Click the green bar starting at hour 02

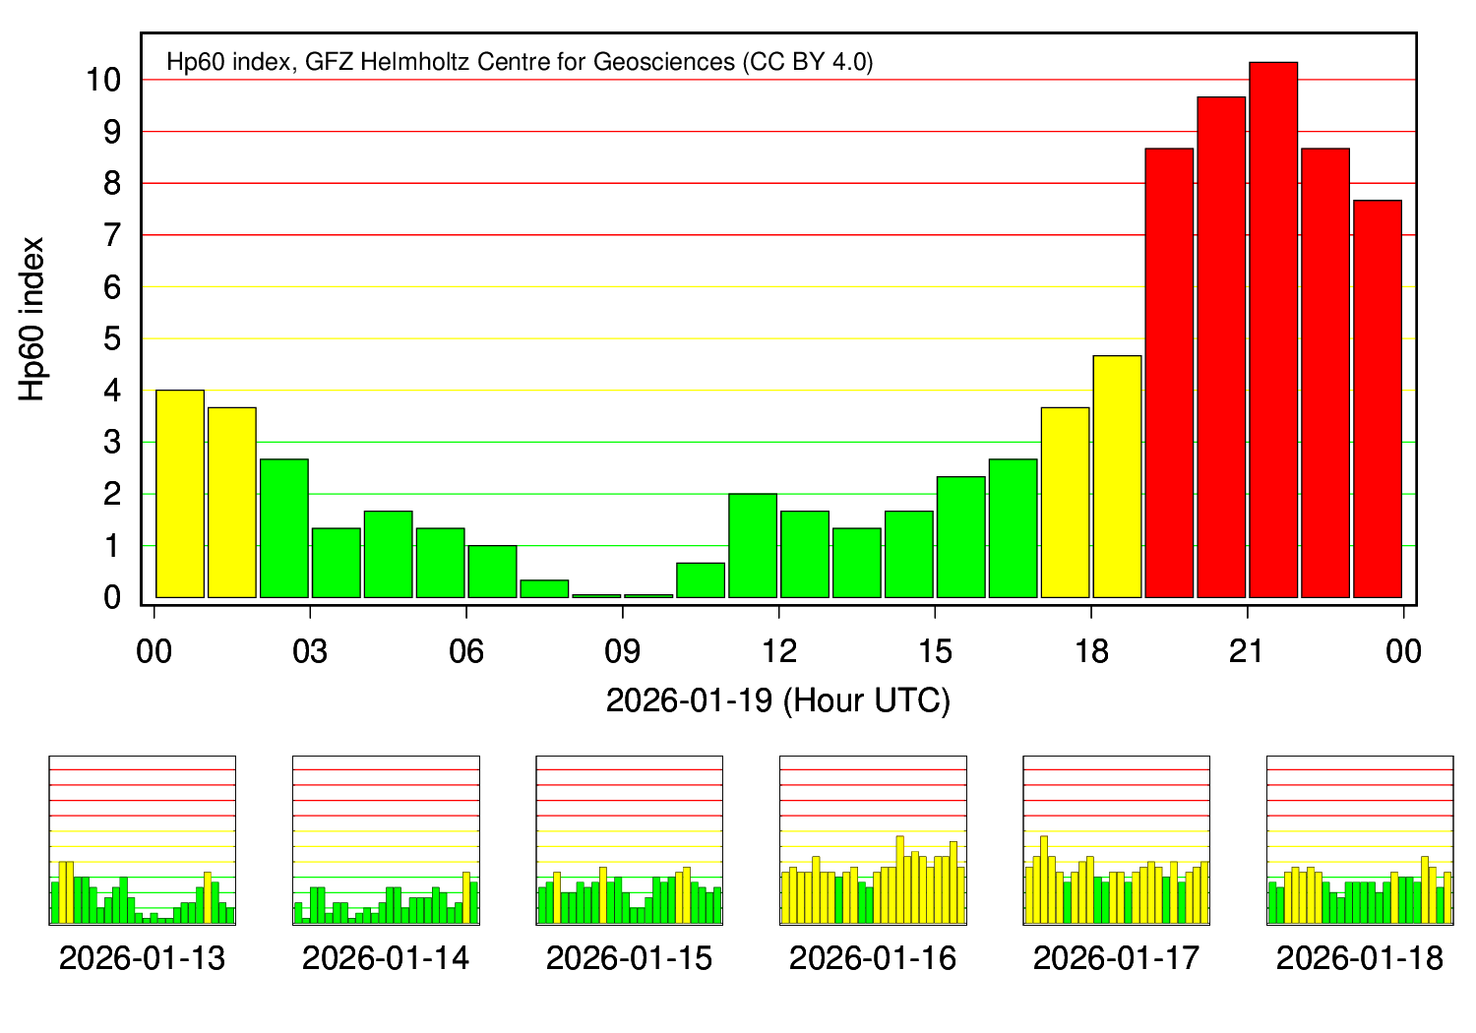[284, 528]
